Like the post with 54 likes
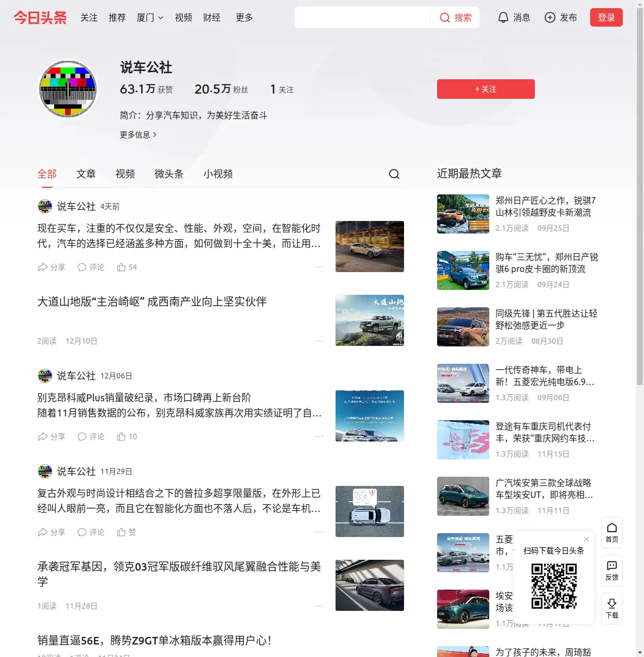The width and height of the screenshot is (644, 657). coord(127,267)
